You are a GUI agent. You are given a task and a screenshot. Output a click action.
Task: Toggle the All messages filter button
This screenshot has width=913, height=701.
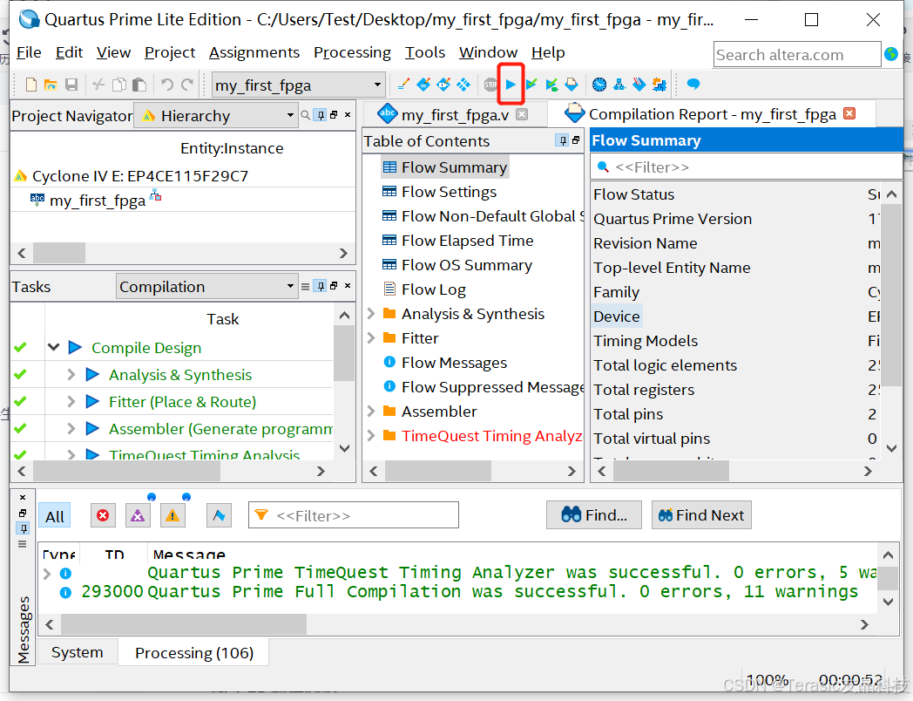(55, 515)
